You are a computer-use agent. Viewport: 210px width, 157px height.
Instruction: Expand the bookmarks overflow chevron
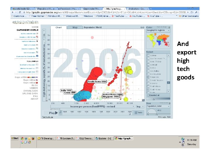coord(177,16)
